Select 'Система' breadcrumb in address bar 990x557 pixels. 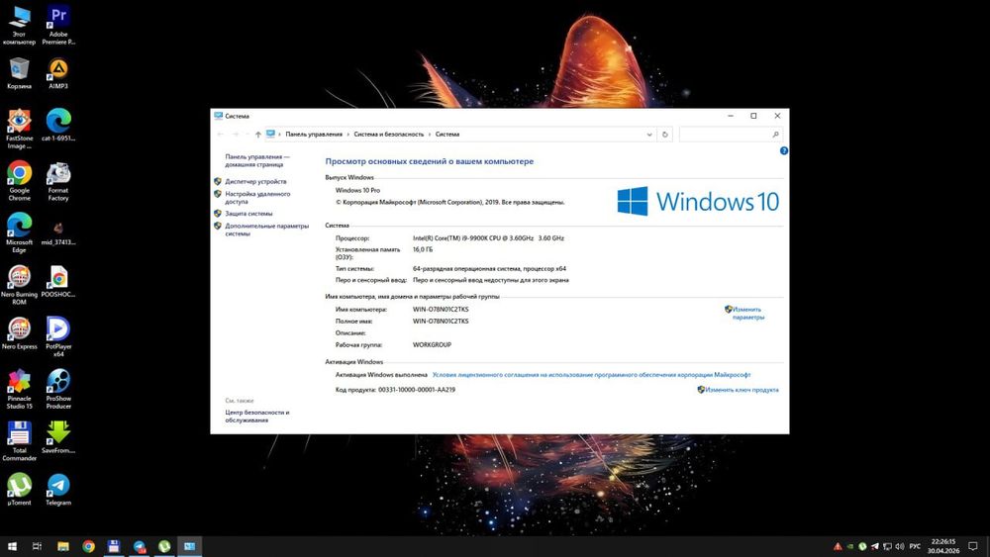click(447, 135)
